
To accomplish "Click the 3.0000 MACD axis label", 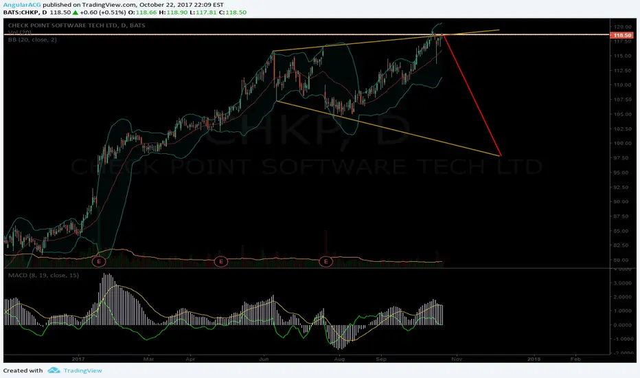I will 623,282.
